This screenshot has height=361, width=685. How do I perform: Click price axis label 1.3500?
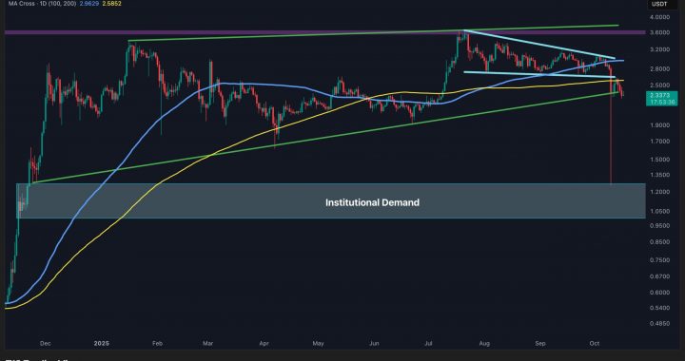point(660,175)
